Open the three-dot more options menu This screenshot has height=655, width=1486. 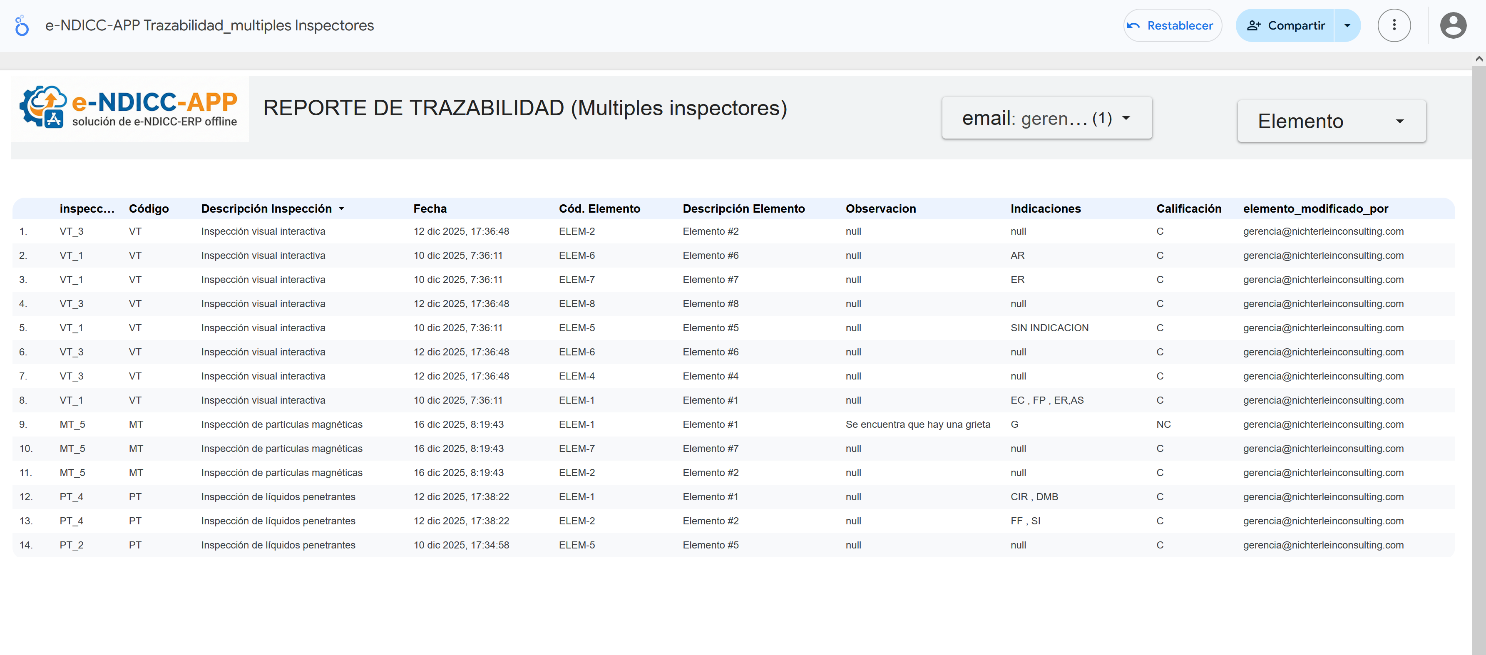(1394, 25)
